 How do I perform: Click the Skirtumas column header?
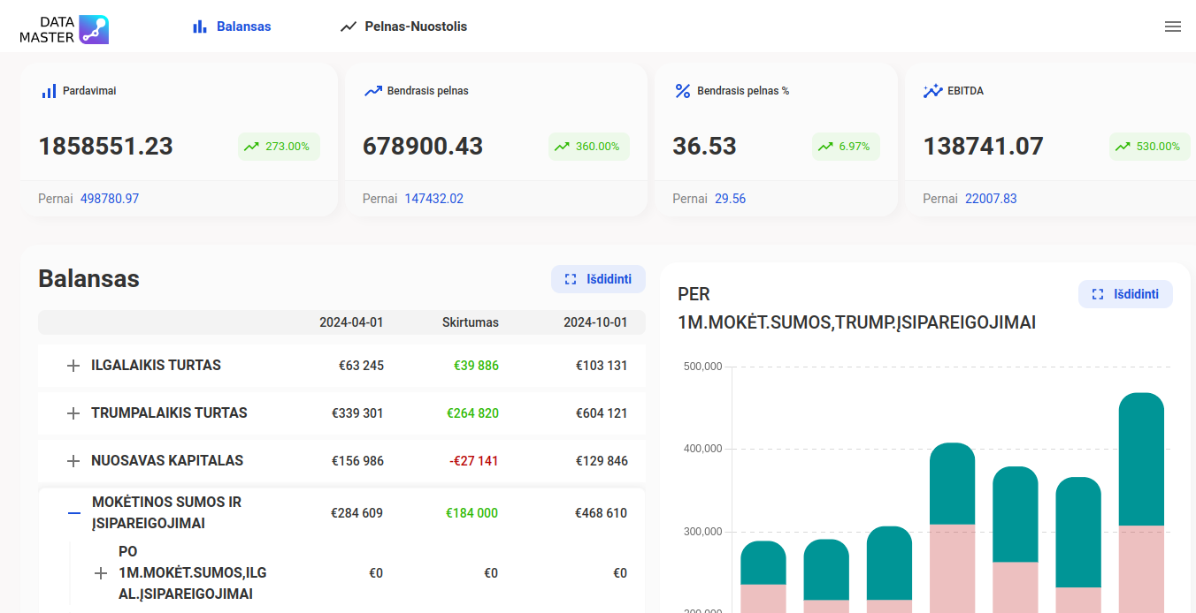pos(470,322)
